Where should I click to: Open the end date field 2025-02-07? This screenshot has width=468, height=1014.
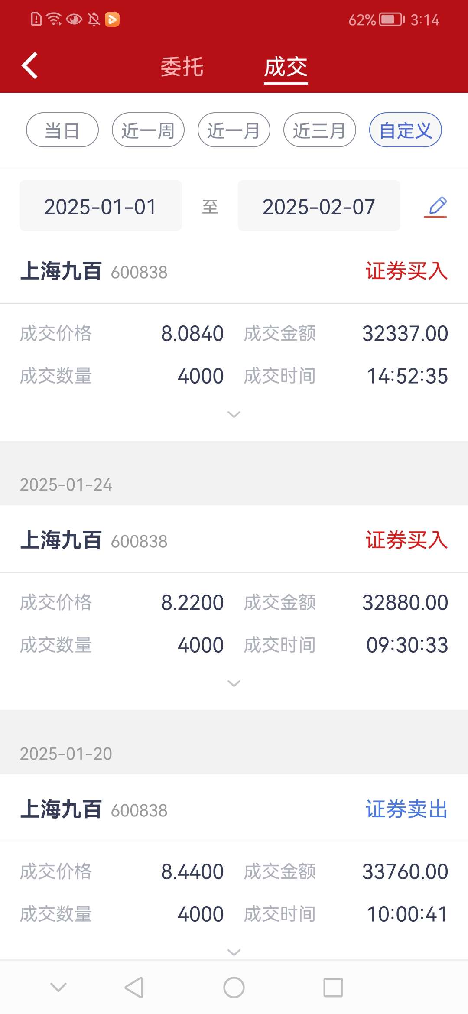pyautogui.click(x=319, y=206)
